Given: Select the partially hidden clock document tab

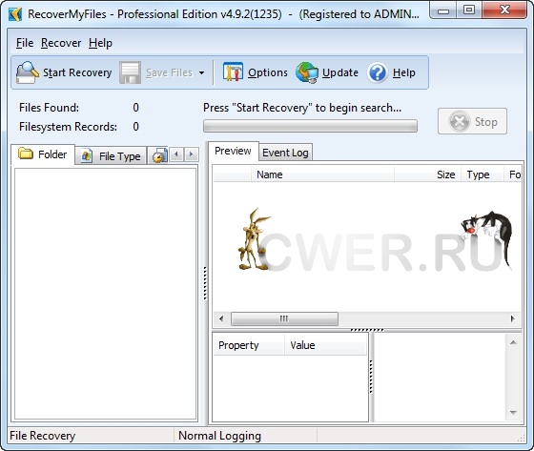Looking at the screenshot, I should click(x=158, y=156).
